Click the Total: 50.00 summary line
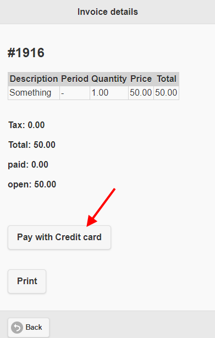Viewport: 215px width, 338px height. pyautogui.click(x=32, y=145)
